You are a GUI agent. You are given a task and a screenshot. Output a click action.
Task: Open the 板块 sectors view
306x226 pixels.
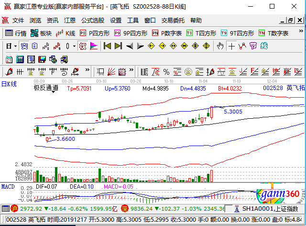[41, 33]
